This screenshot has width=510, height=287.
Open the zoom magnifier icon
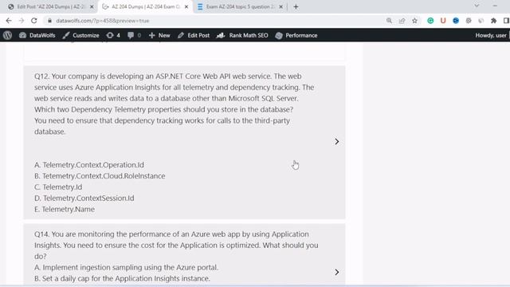pos(389,21)
